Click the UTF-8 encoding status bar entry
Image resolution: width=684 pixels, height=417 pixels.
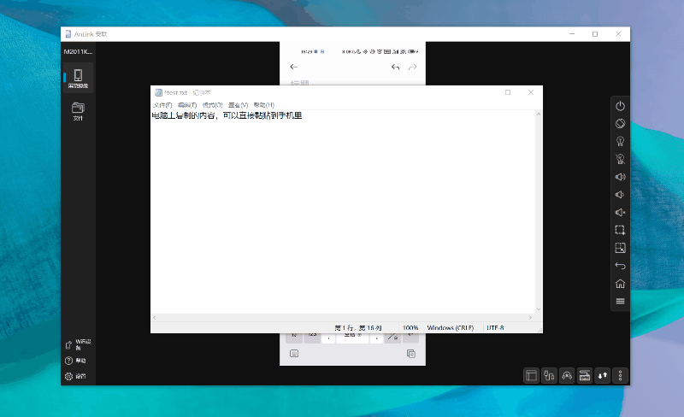pos(495,327)
